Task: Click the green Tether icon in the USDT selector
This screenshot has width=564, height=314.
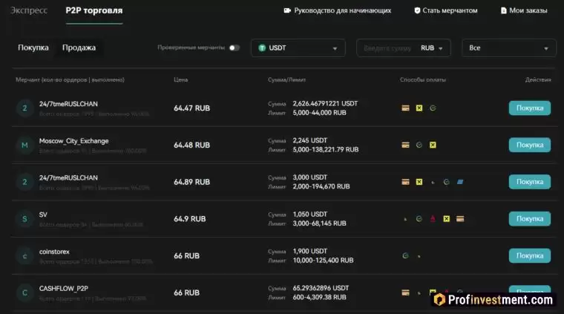Action: coord(262,48)
